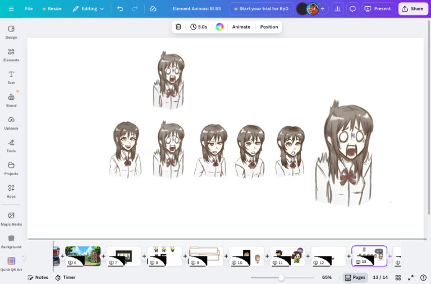Select page 9 thumbnail
This screenshot has width=431, height=284.
pos(205,256)
